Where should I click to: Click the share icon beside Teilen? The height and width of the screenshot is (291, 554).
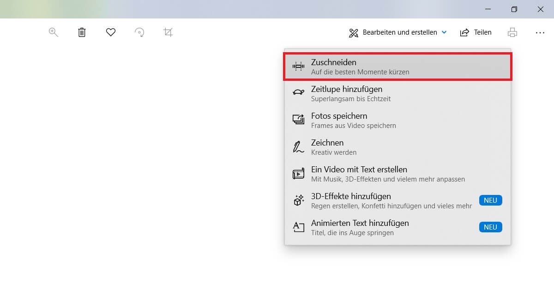pos(463,32)
